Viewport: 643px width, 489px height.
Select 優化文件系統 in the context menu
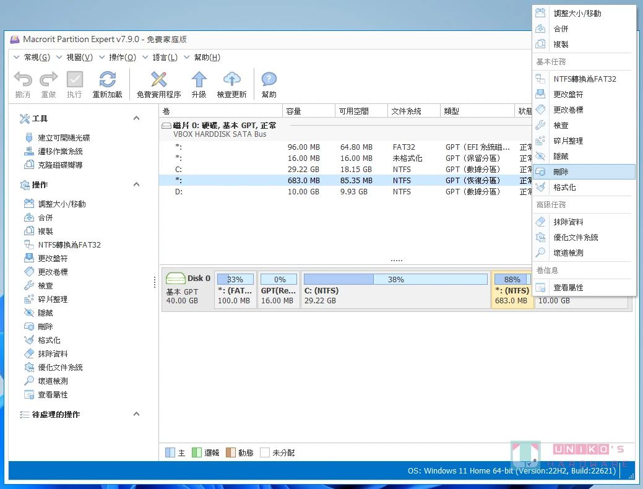click(x=584, y=238)
